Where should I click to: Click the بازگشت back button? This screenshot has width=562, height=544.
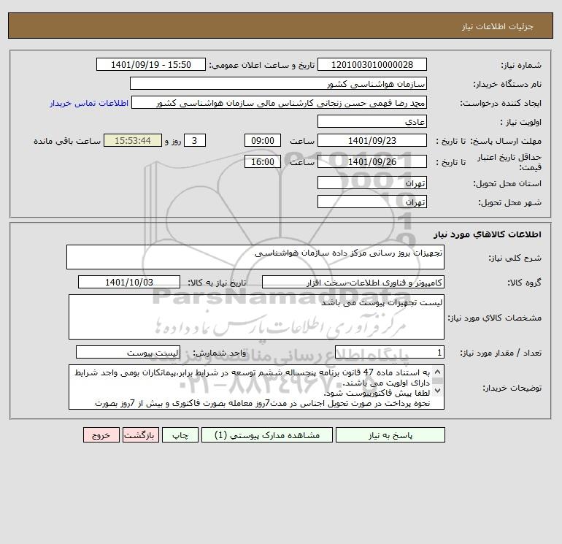pos(140,435)
